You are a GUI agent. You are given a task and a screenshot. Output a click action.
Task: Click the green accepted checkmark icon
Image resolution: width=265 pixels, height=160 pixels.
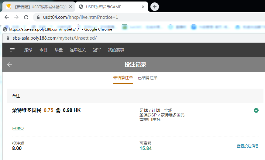coord(256,110)
